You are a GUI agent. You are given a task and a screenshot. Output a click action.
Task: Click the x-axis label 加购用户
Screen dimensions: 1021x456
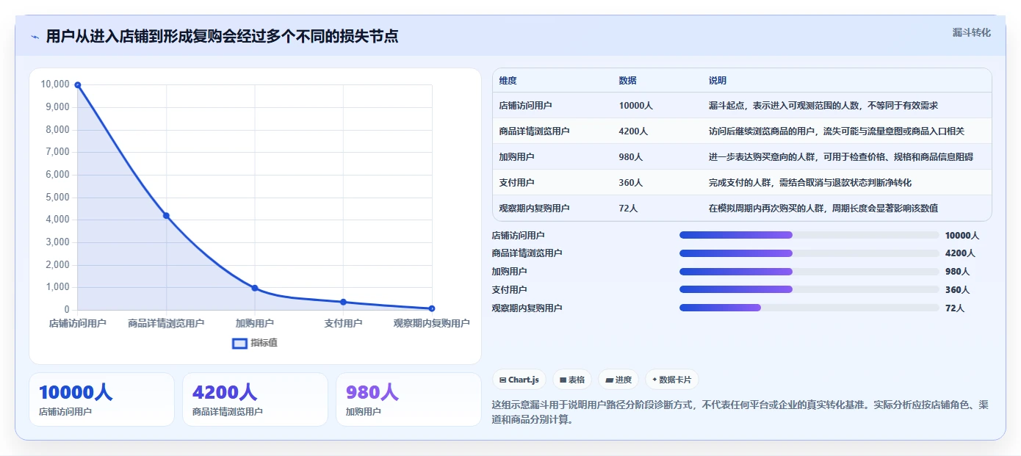[255, 324]
